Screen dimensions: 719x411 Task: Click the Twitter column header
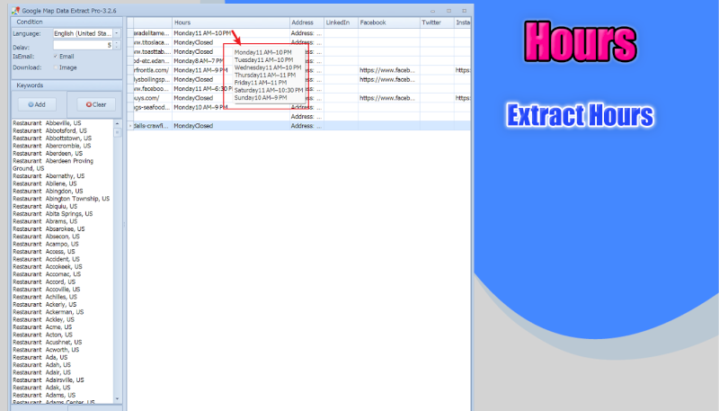coord(435,22)
